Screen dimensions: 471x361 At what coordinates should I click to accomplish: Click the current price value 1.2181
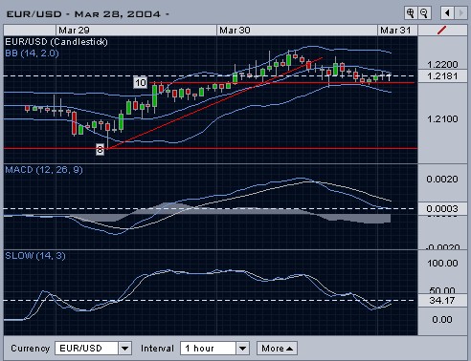442,76
